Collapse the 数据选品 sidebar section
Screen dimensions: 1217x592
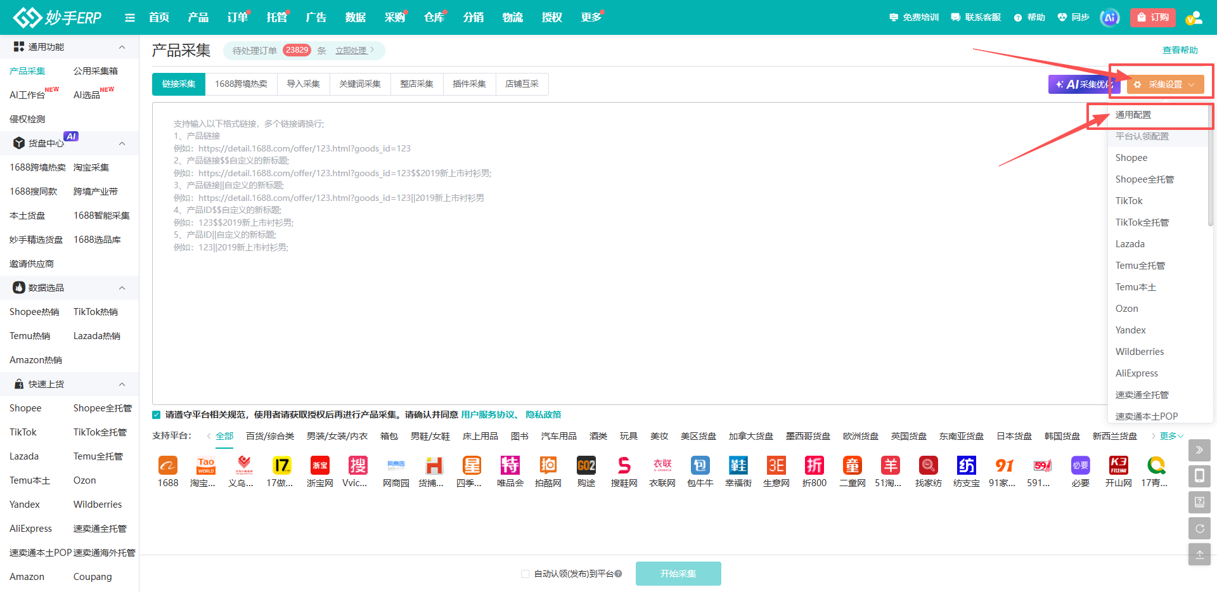pos(122,288)
